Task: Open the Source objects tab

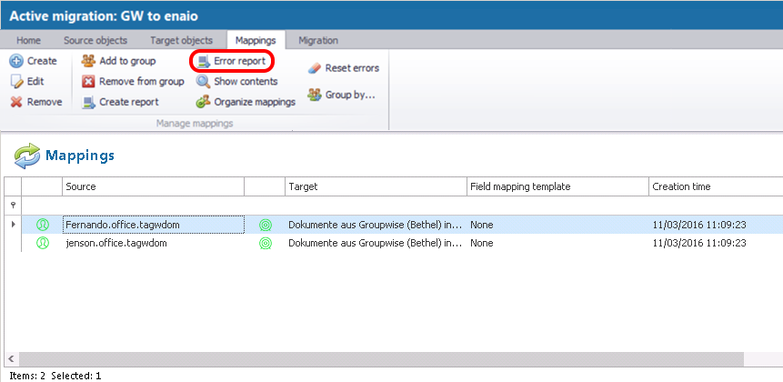Action: pos(95,40)
